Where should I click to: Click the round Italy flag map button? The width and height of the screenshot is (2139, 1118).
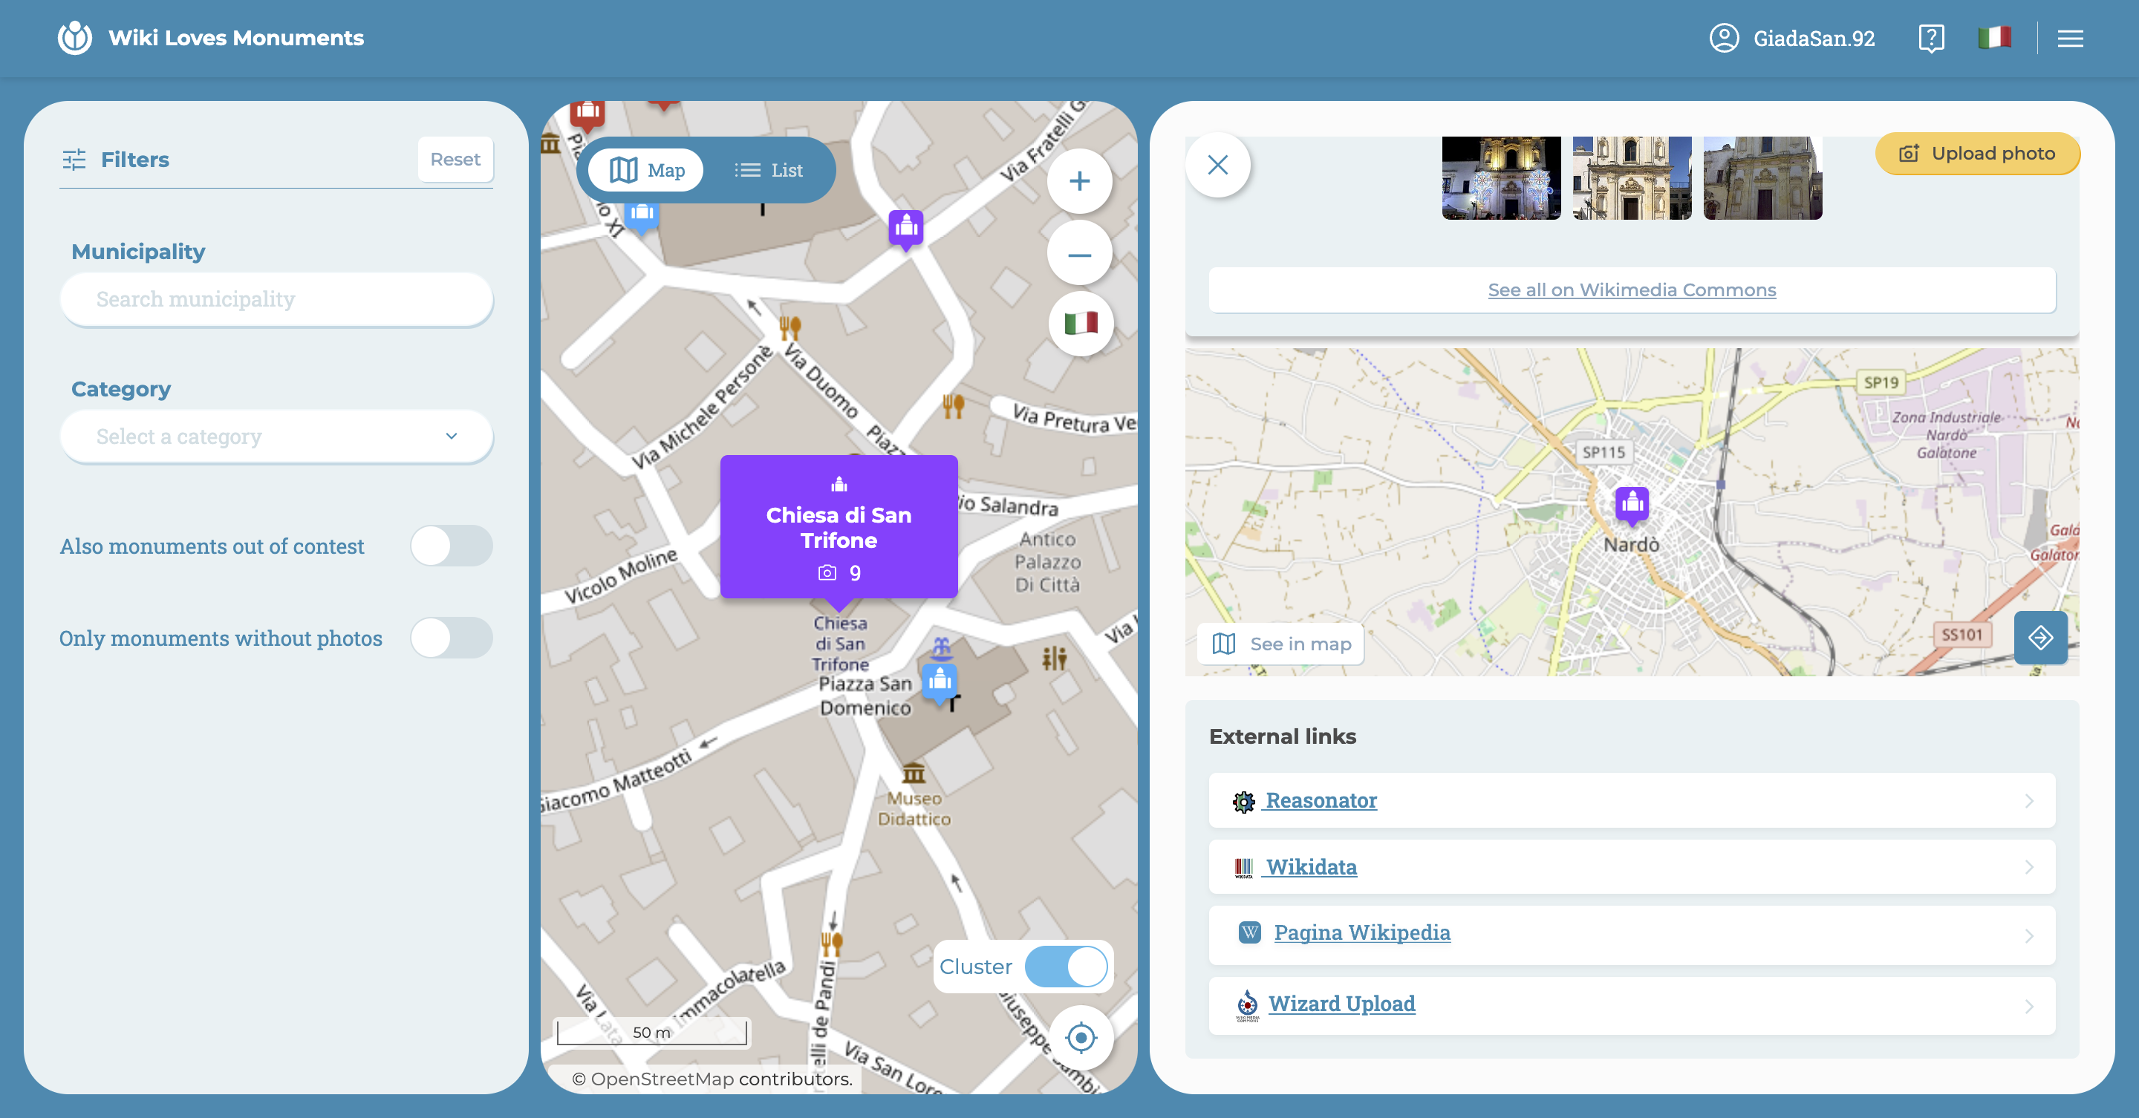click(1081, 323)
